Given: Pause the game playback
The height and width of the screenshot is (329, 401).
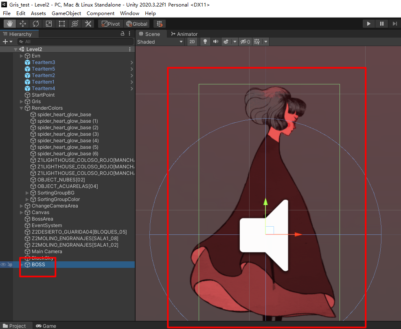Looking at the screenshot, I should tap(381, 24).
